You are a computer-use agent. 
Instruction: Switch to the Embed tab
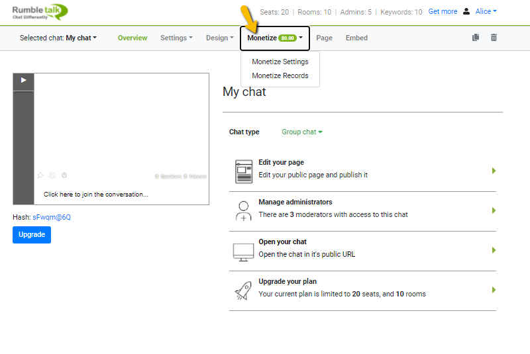point(356,38)
